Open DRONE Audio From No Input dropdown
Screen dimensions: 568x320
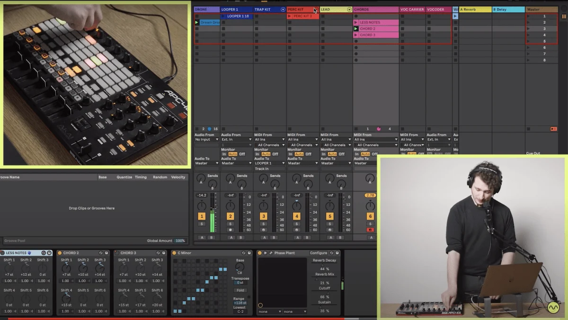point(207,140)
